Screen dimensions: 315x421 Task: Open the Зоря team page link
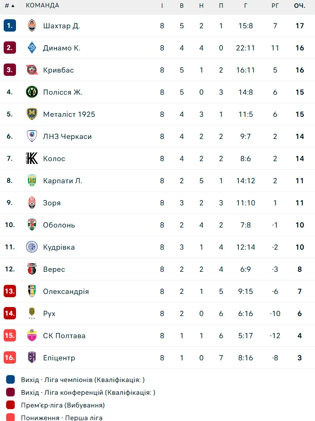tap(52, 203)
